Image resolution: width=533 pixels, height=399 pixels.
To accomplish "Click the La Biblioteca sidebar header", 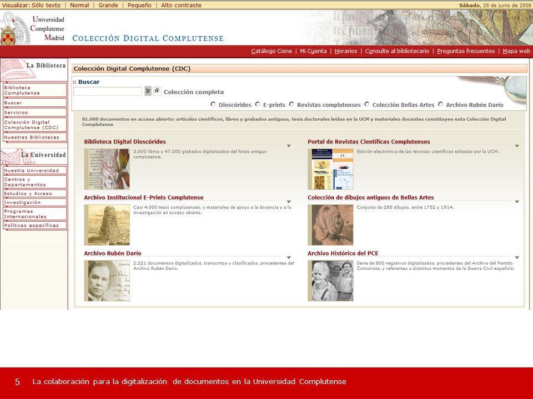I will 34,70.
